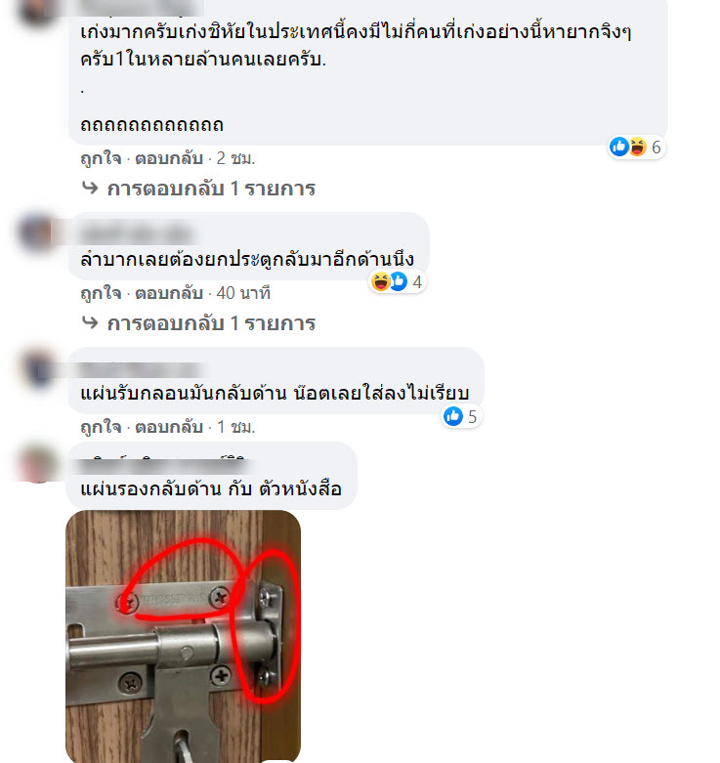Like the comment posted 40 นาที ago

coord(101,293)
